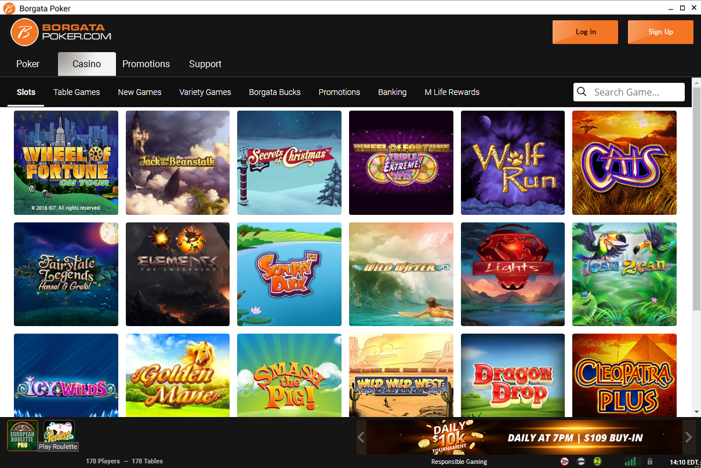This screenshot has width=701, height=468.
Task: Browse the Variety Games category
Action: click(205, 92)
